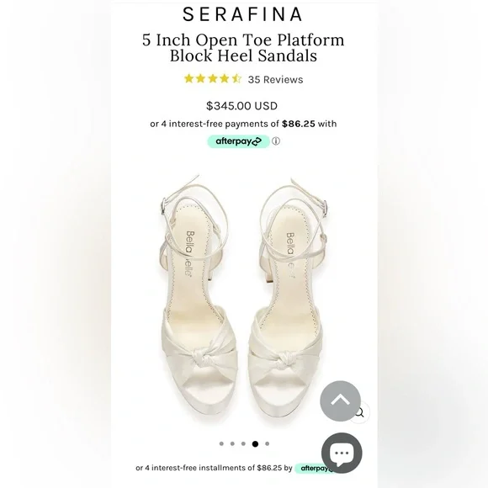The width and height of the screenshot is (488, 488).
Task: Click the magnifier zoom icon on image
Action: point(360,412)
